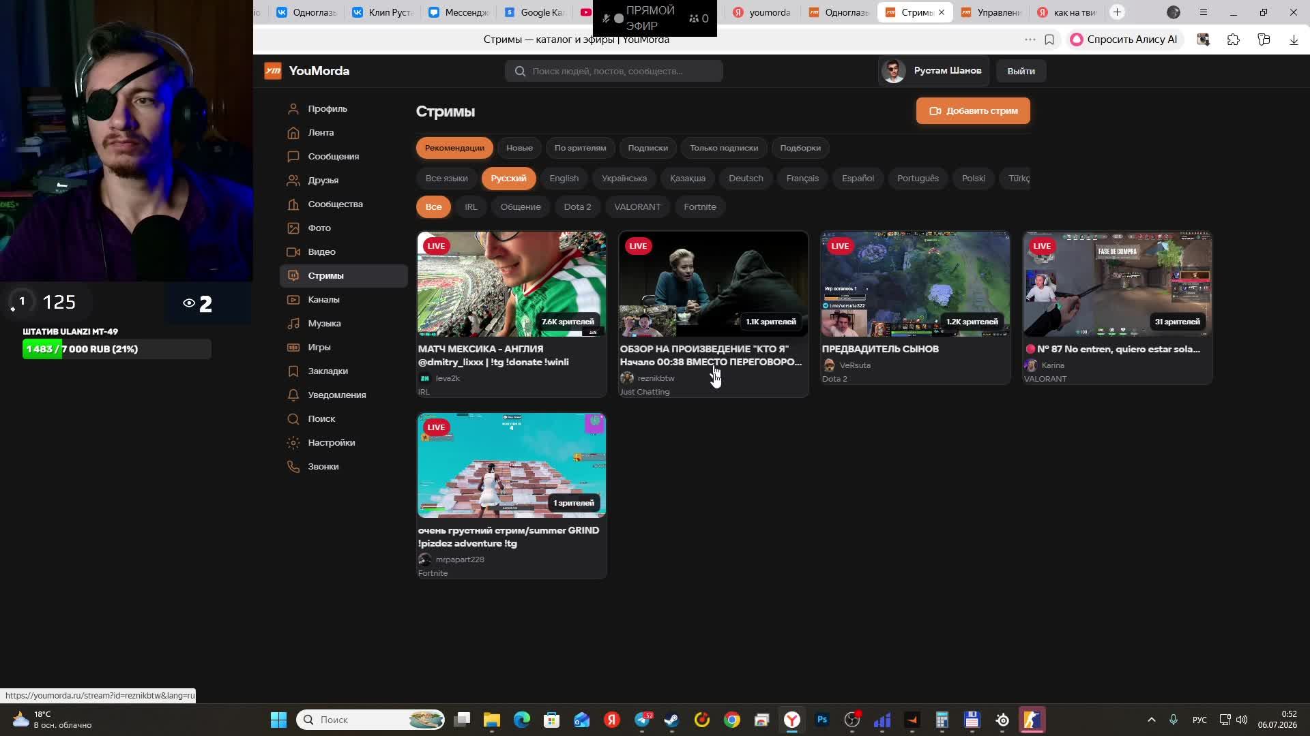
Task: Open Рустам Шанов profile button
Action: (x=933, y=71)
